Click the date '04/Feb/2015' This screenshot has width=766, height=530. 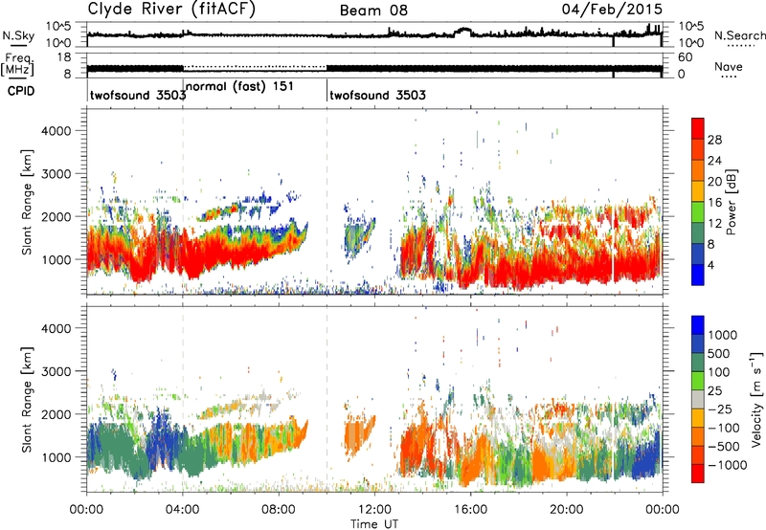pos(612,10)
